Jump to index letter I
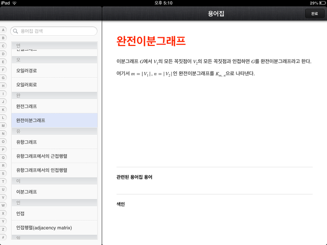The image size is (327, 245). tap(3, 93)
